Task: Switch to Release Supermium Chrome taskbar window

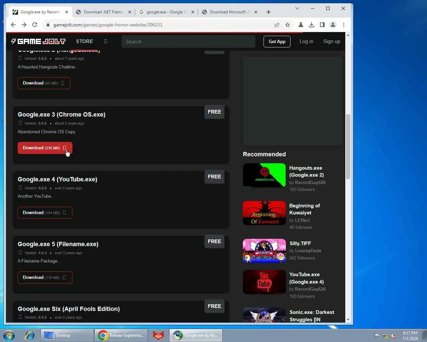Action: (x=121, y=335)
